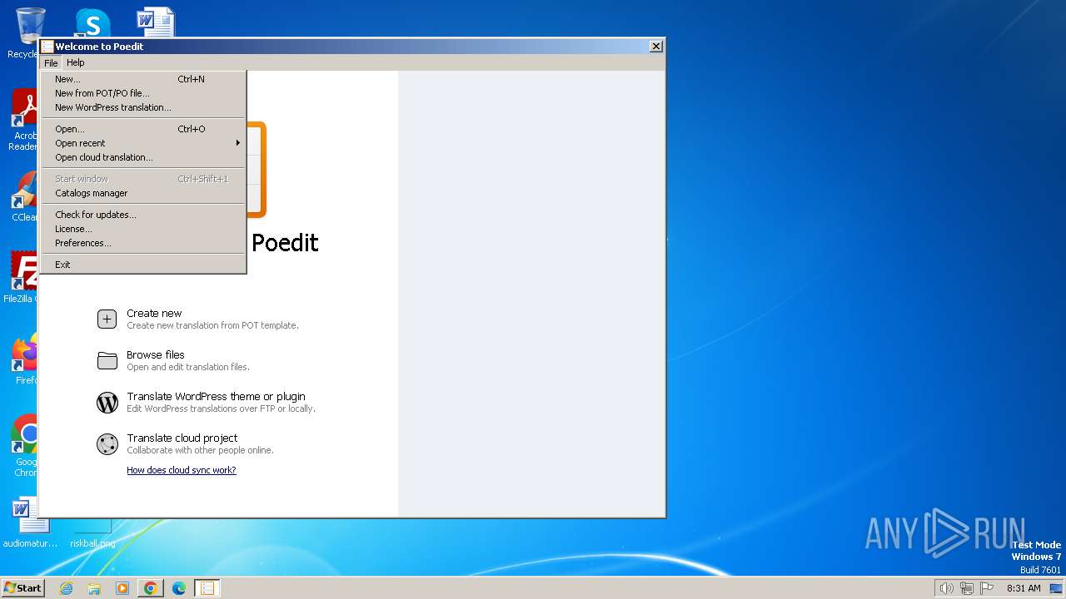Click the Create new option

coord(198,319)
